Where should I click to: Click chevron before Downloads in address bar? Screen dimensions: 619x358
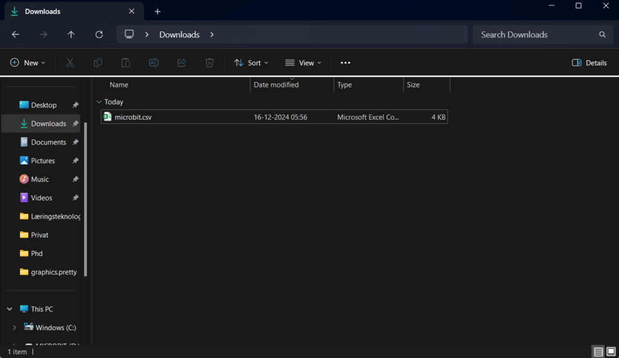[147, 34]
